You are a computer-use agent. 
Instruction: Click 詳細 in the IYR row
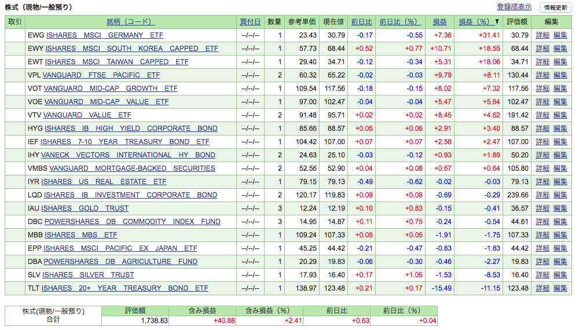(x=543, y=181)
